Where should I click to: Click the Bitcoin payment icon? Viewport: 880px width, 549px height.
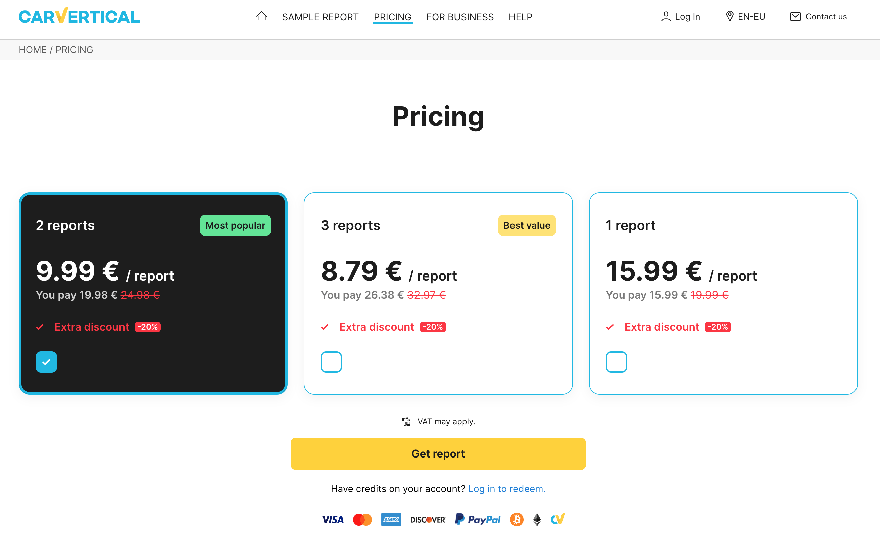[516, 519]
